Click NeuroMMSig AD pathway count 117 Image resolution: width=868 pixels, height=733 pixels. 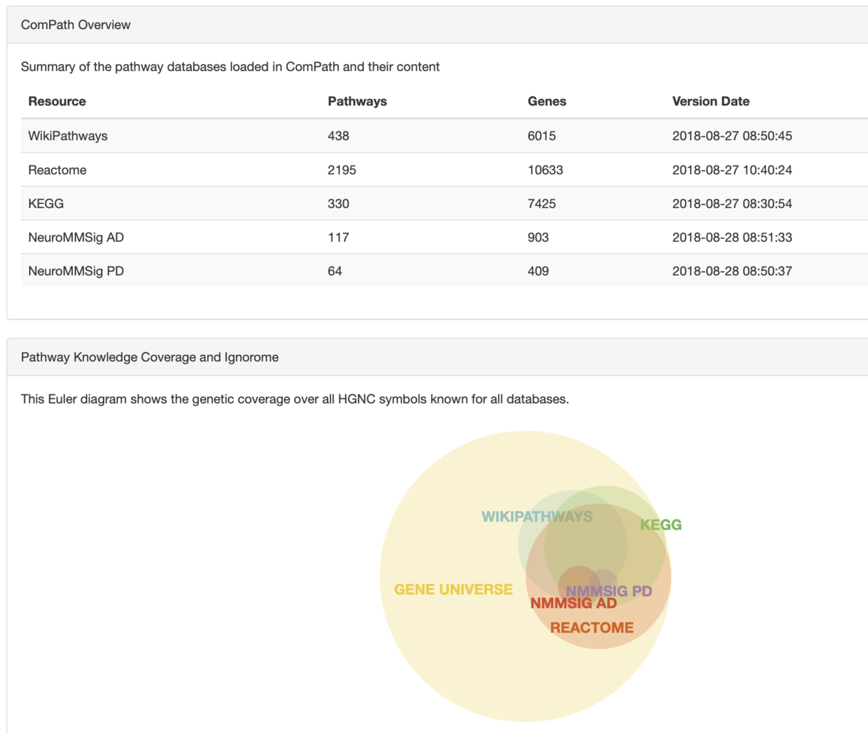339,237
